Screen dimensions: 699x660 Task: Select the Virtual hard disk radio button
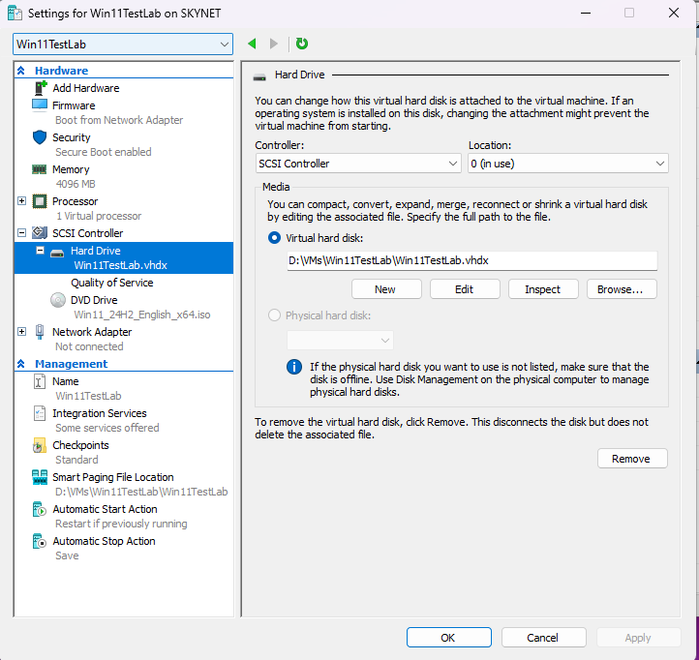pos(274,238)
